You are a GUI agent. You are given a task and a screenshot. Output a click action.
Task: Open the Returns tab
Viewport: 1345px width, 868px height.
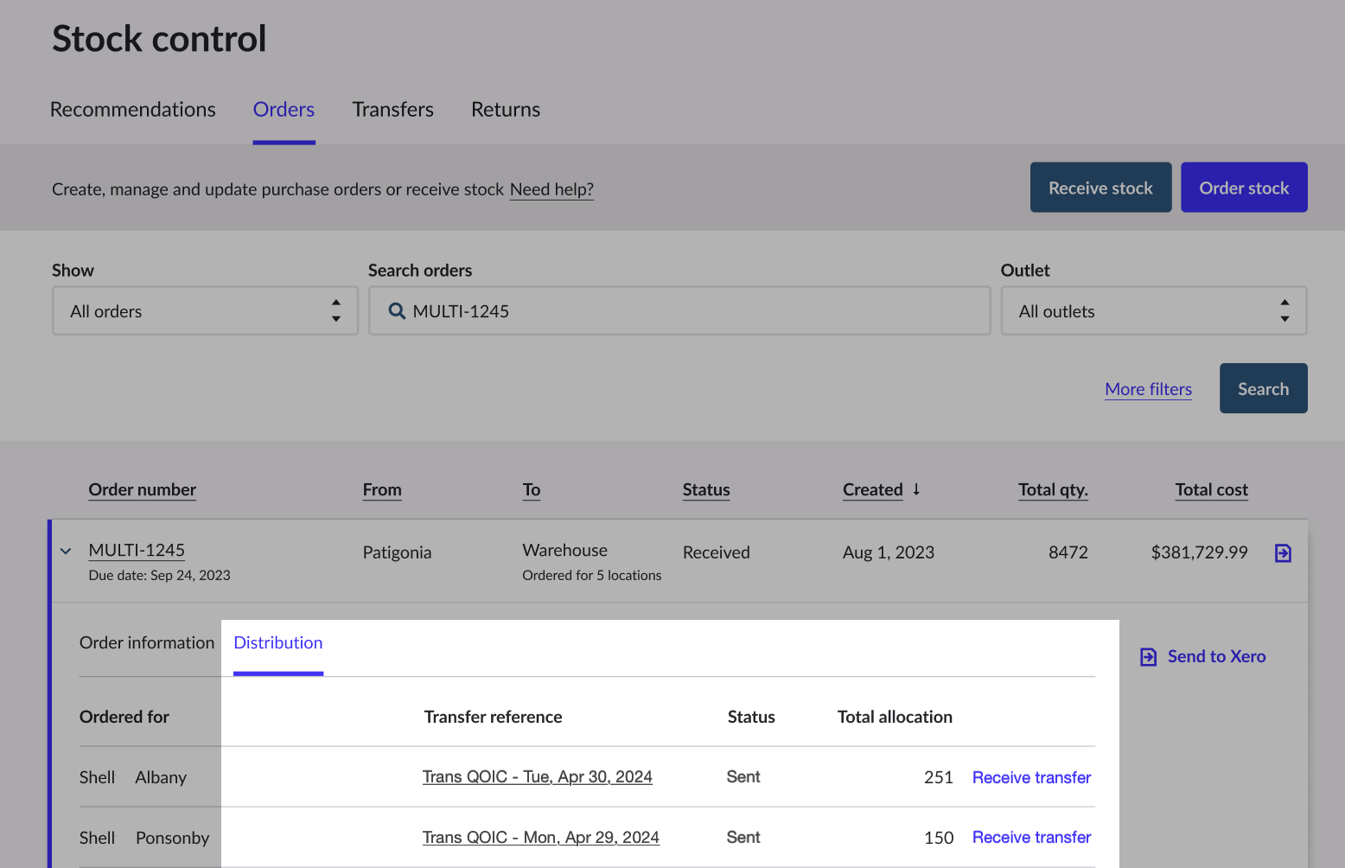(x=505, y=110)
